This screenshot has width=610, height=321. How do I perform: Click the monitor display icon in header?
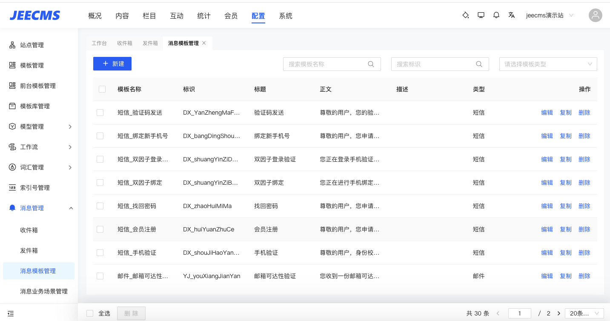[481, 15]
